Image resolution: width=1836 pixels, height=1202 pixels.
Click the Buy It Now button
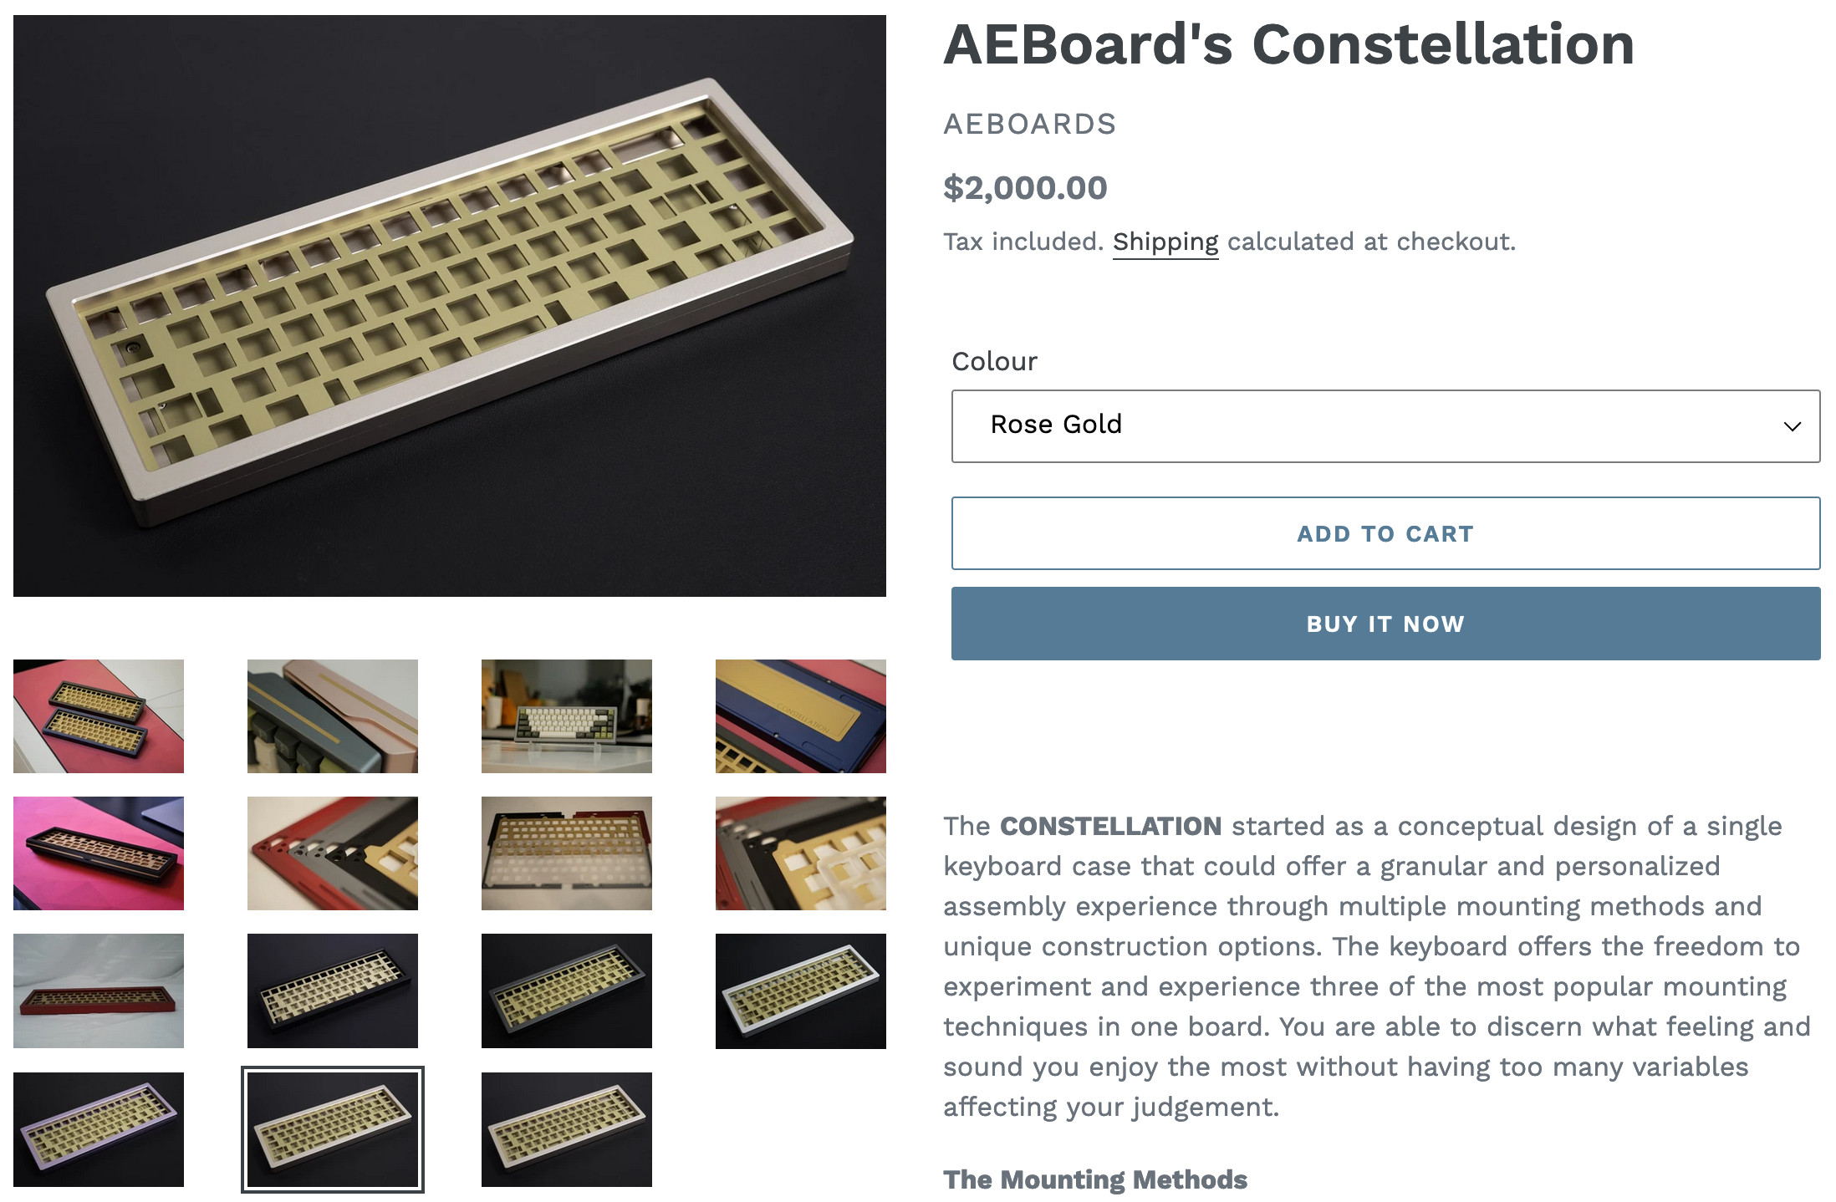pyautogui.click(x=1385, y=624)
